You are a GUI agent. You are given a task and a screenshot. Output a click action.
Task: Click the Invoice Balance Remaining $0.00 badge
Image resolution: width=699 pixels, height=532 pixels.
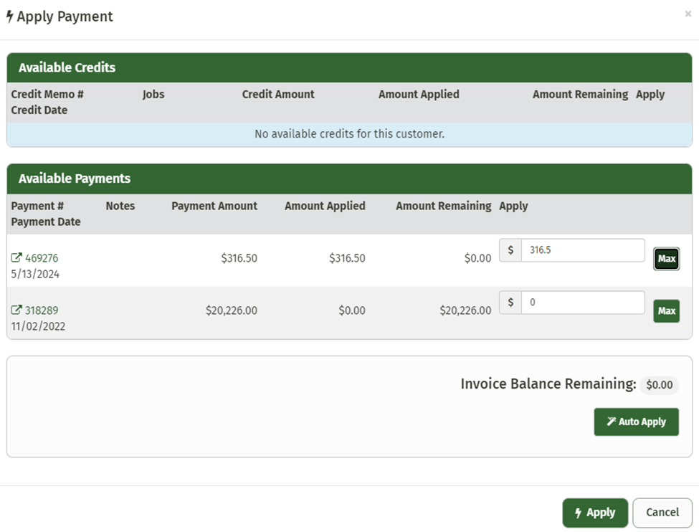click(659, 385)
